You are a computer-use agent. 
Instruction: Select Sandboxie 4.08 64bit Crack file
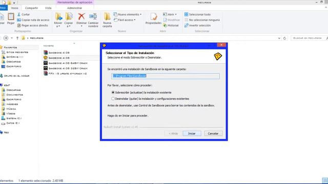[x=66, y=63]
